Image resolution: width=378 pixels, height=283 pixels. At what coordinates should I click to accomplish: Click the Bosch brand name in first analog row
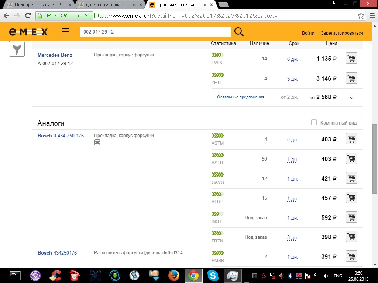pos(45,136)
